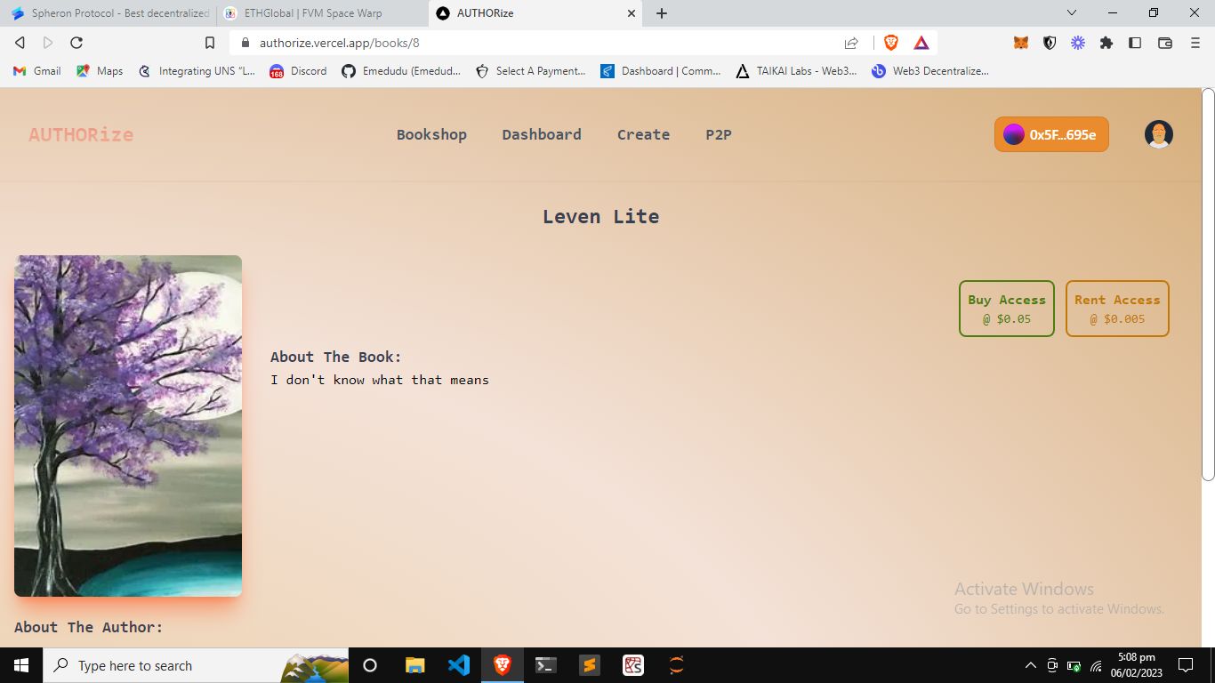Viewport: 1215px width, 683px height.
Task: Click the taskbar clock showing 5:08 pm
Action: pos(1136,665)
